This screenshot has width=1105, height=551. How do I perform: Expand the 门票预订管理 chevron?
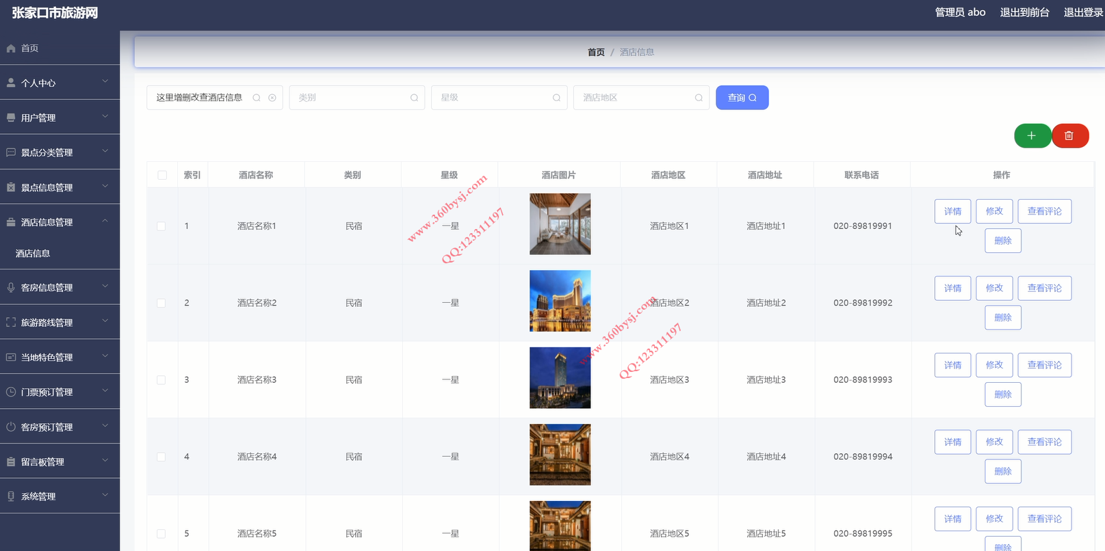pos(105,391)
